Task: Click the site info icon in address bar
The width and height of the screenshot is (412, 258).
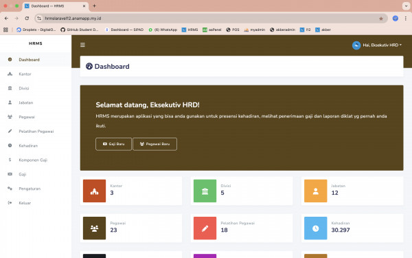Action: [39, 19]
